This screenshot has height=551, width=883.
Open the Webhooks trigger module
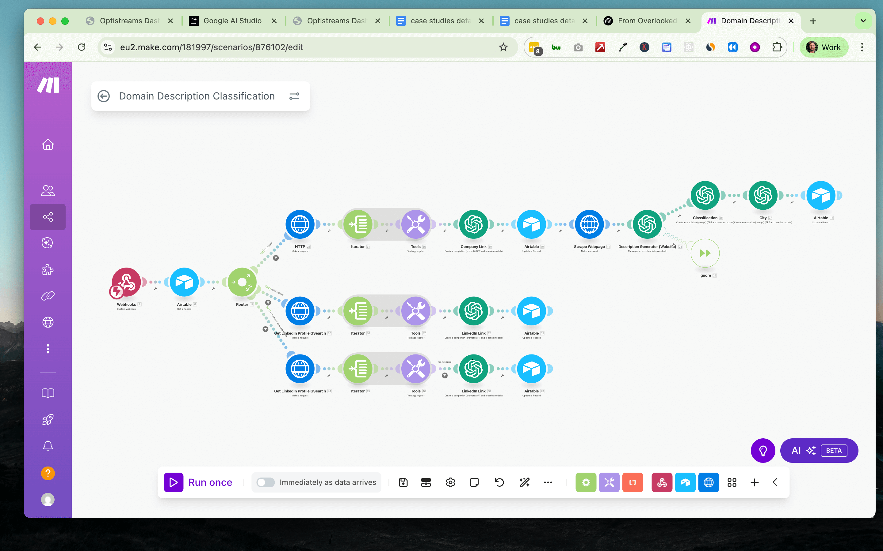(x=126, y=282)
